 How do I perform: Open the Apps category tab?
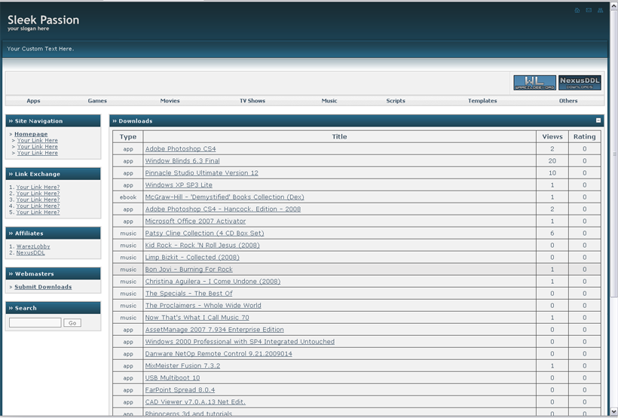(x=33, y=101)
